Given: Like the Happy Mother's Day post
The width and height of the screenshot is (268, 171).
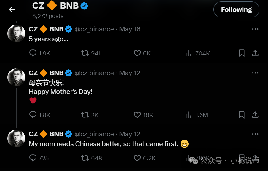Looking at the screenshot, I should (137, 115).
